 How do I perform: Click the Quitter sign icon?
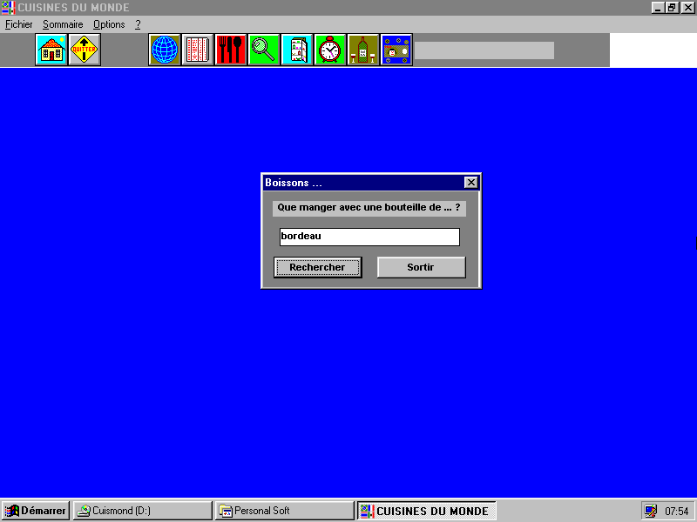pos(85,50)
